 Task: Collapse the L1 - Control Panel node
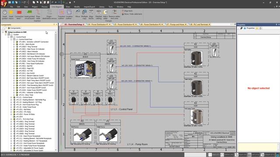[8, 37]
